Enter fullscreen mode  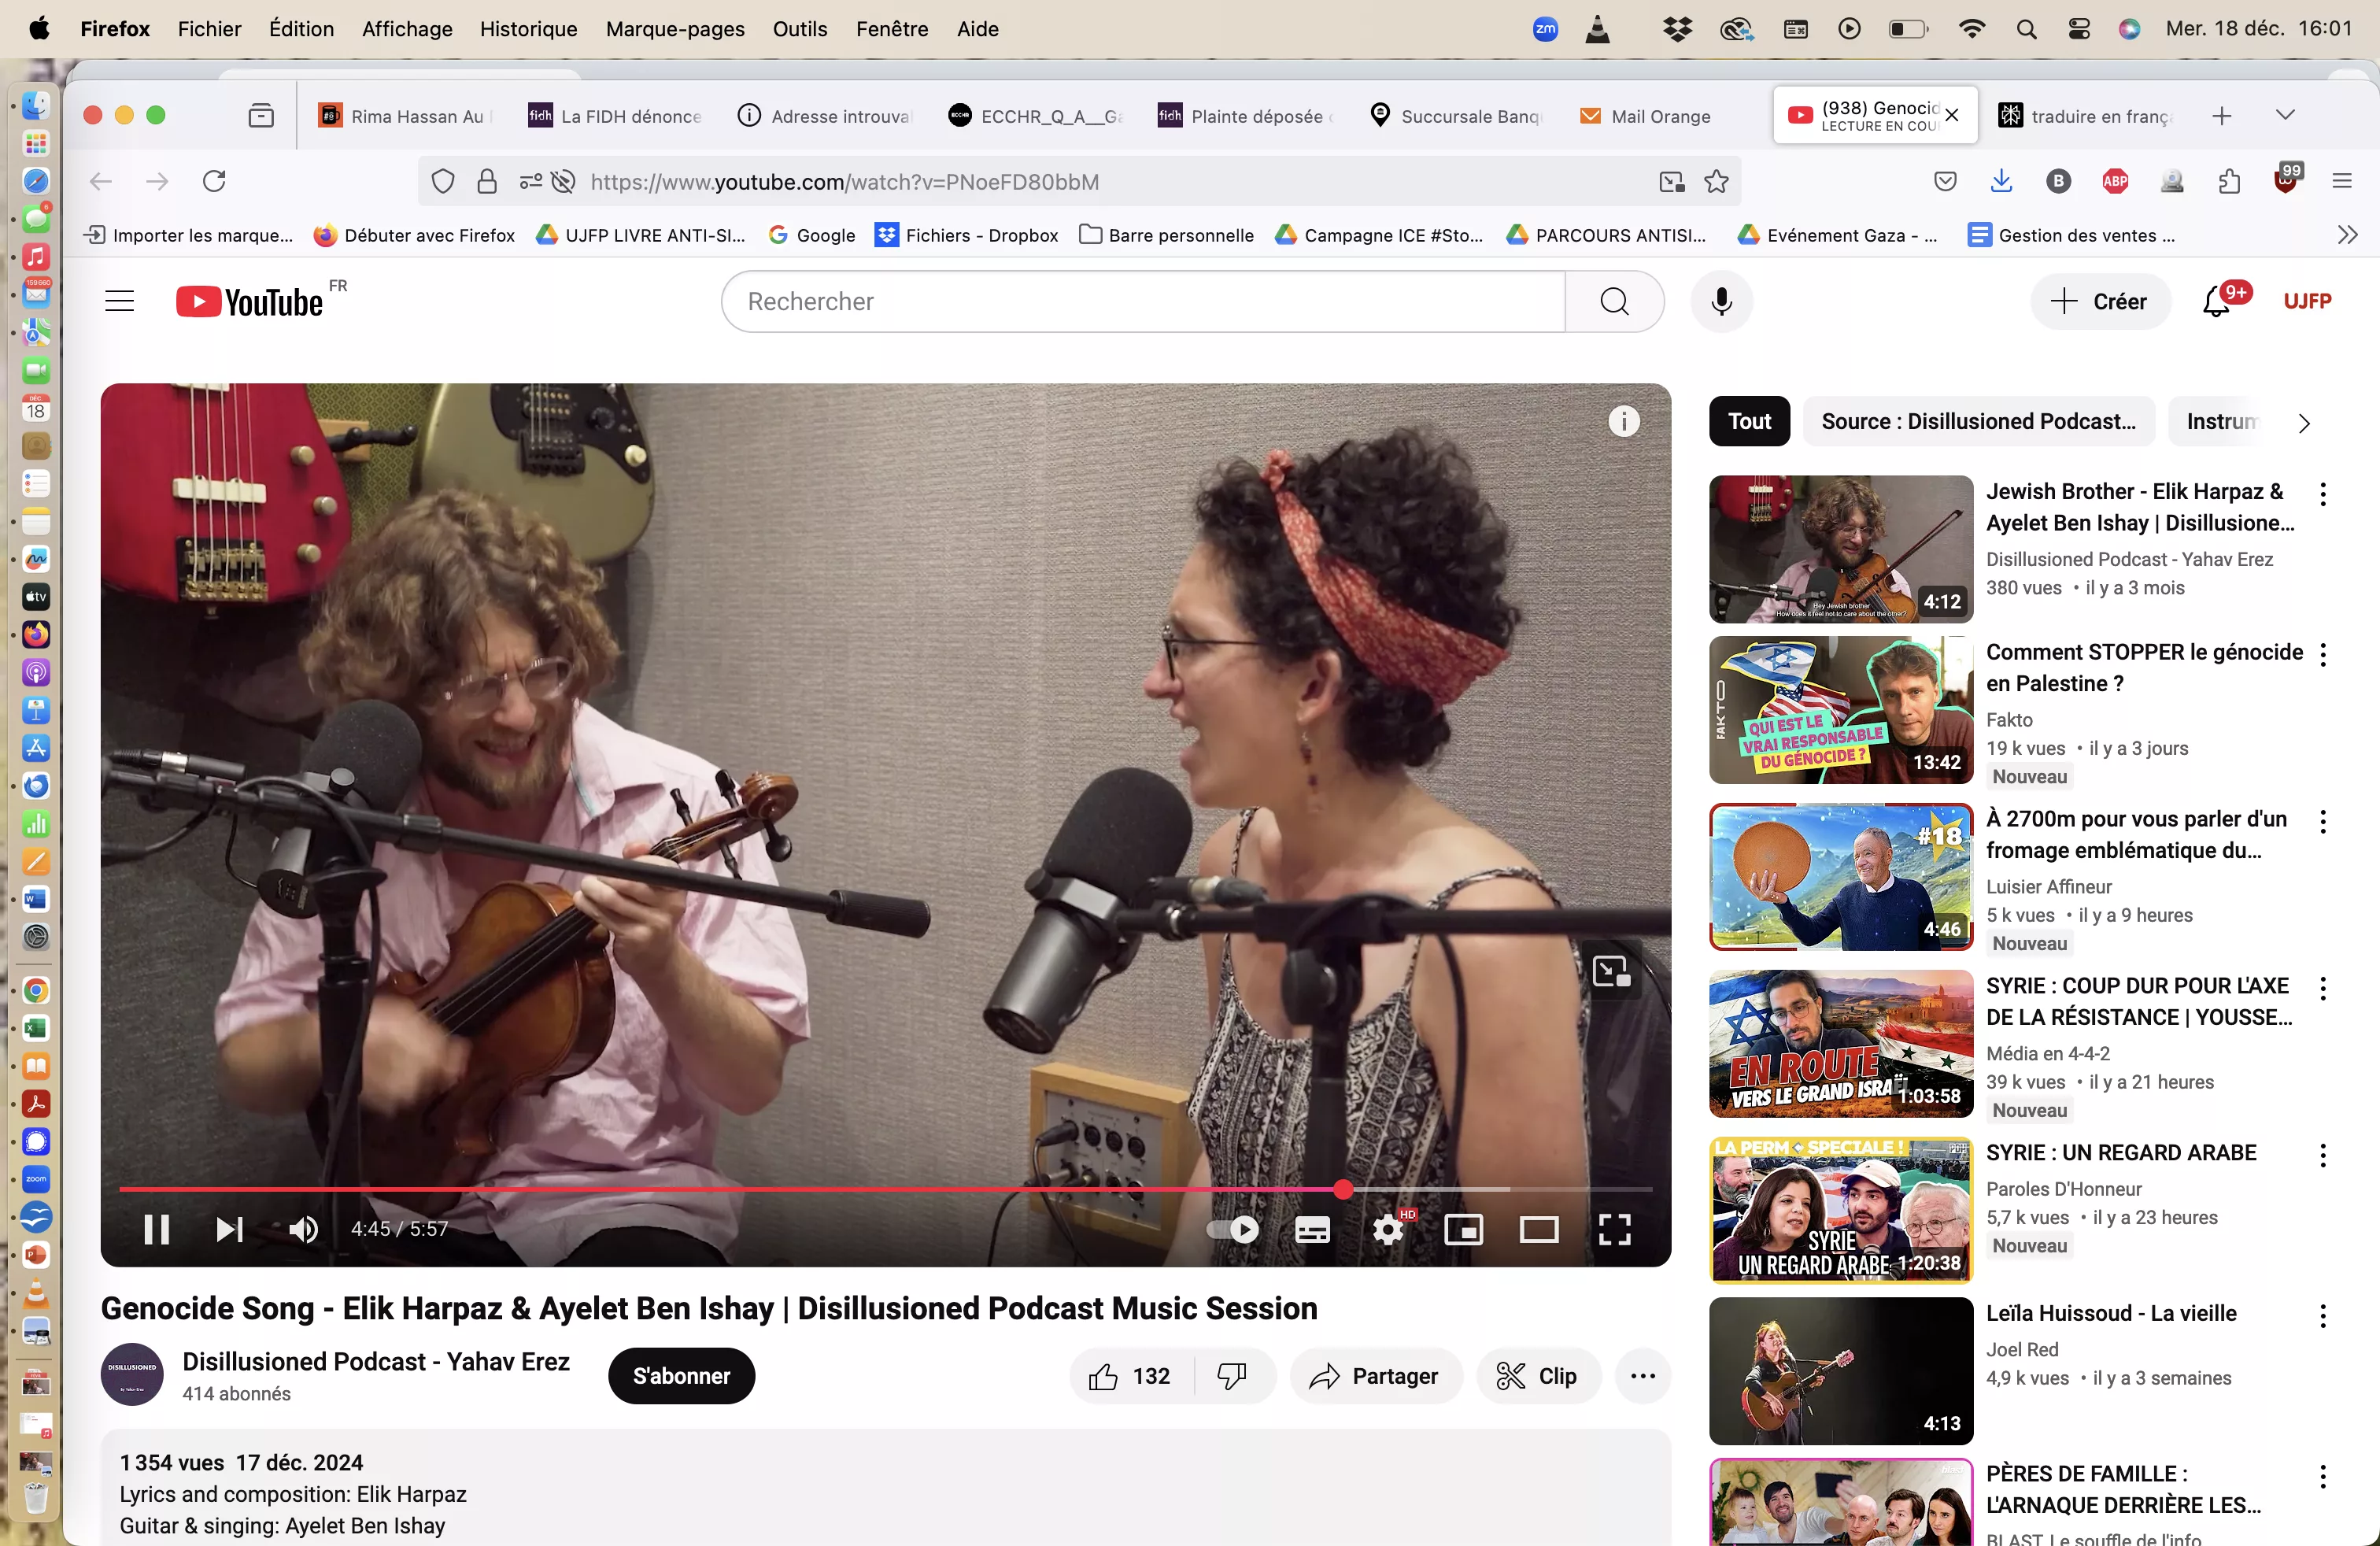pos(1614,1229)
